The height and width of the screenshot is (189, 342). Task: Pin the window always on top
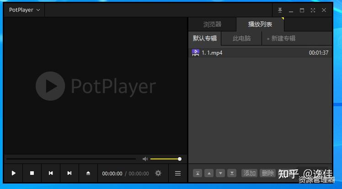(280, 10)
